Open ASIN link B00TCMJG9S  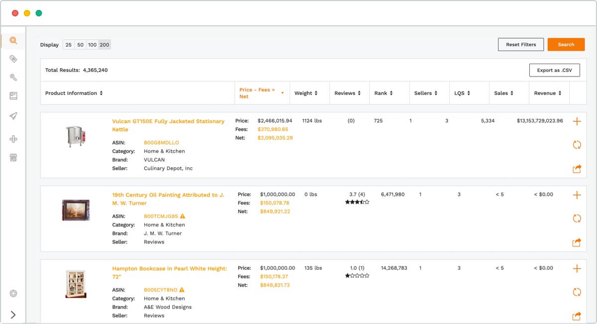point(161,216)
